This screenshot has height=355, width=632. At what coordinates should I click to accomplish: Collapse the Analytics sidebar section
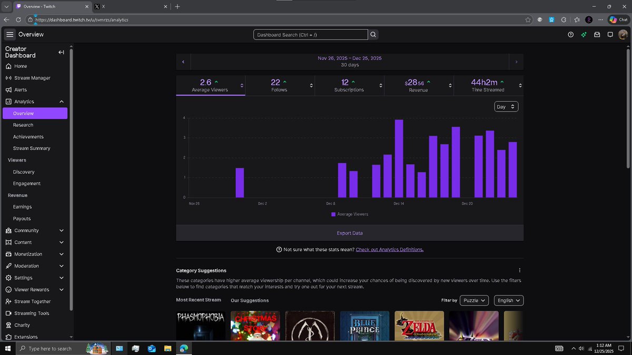tap(62, 102)
